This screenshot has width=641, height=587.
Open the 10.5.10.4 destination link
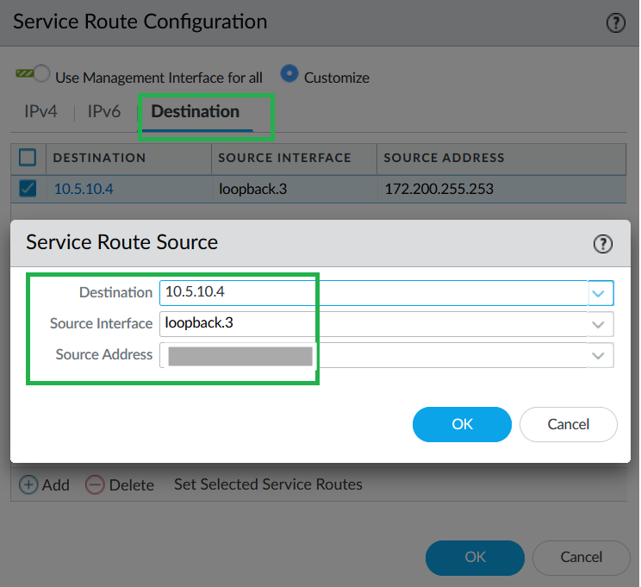click(84, 189)
